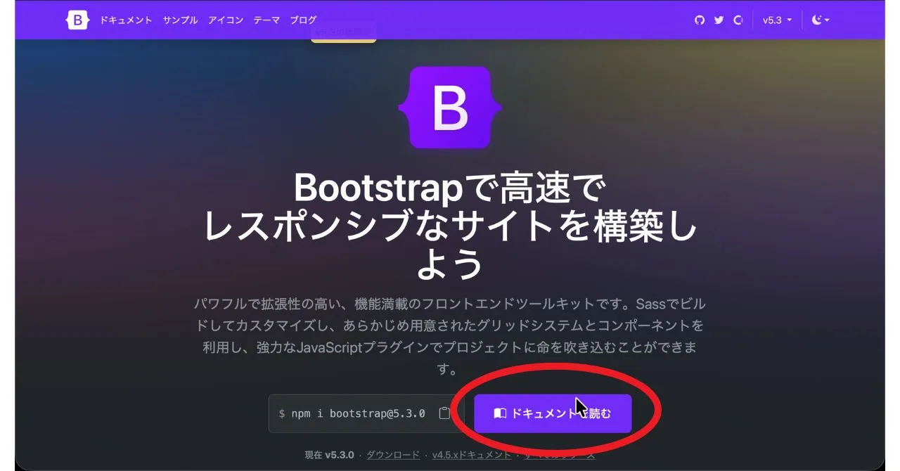This screenshot has height=471, width=900.
Task: Expand the theme selector chevron
Action: pos(826,20)
